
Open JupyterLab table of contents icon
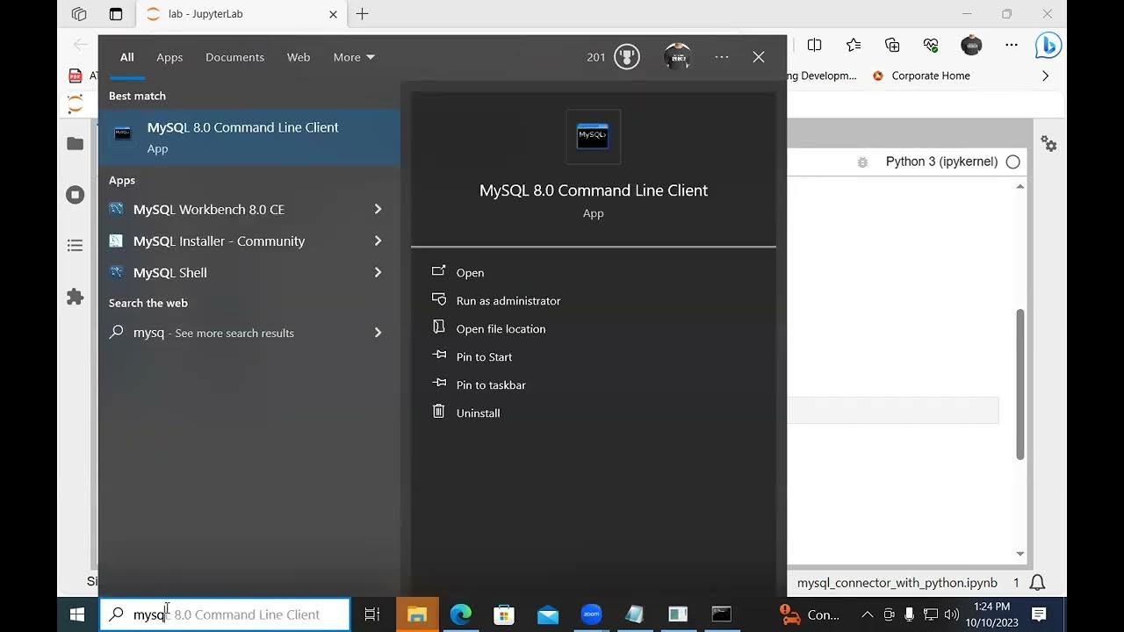(x=76, y=246)
